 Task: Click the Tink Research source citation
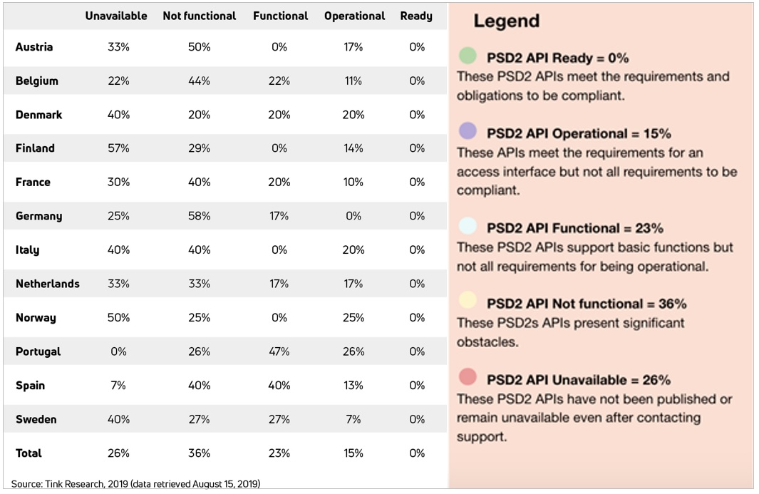(x=135, y=484)
